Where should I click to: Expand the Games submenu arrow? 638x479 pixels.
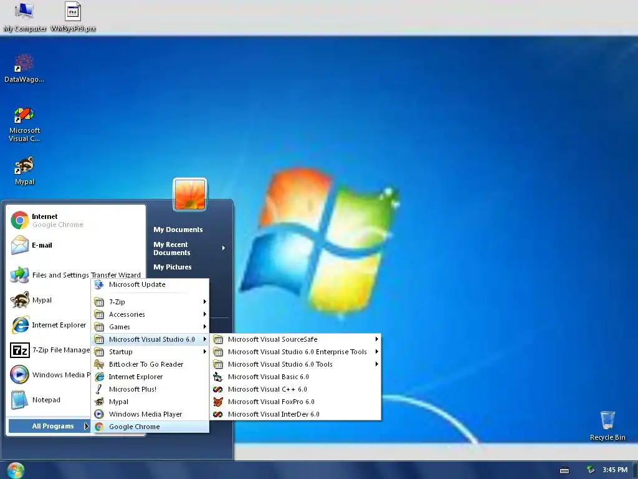point(204,327)
